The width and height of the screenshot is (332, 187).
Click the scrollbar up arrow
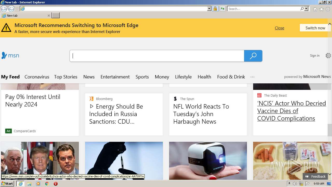tap(330, 24)
